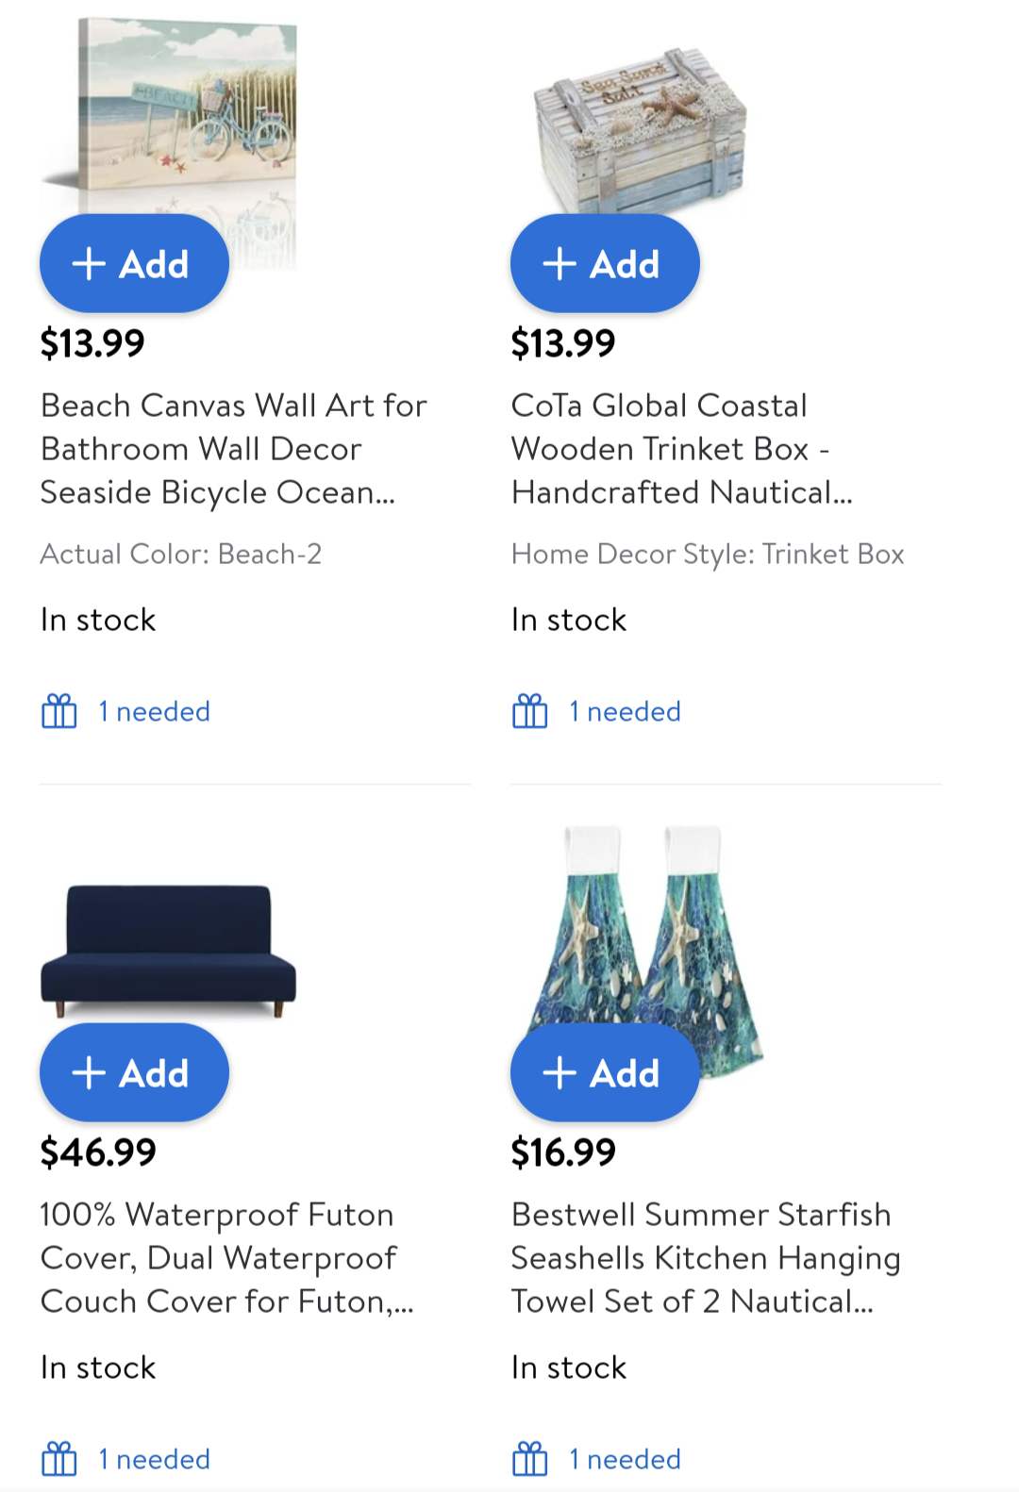Click '1 needed' under Futon Cover
Image resolution: width=1019 pixels, height=1492 pixels.
[x=154, y=1459]
